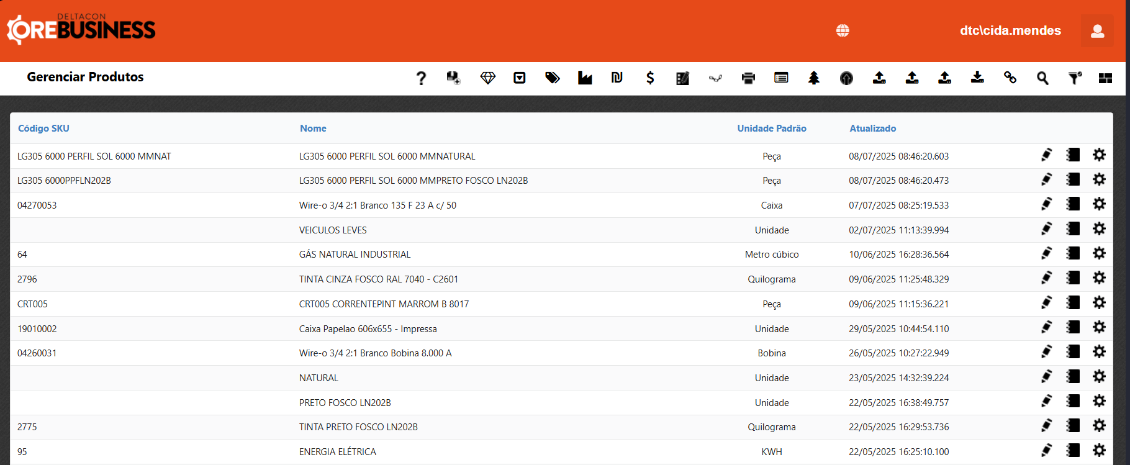This screenshot has width=1130, height=465.
Task: Open the language globe selector
Action: [x=843, y=30]
